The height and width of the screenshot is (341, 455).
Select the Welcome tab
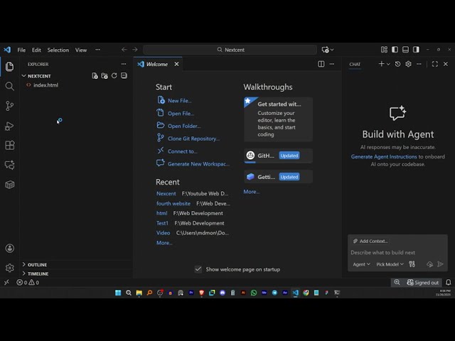pyautogui.click(x=156, y=64)
